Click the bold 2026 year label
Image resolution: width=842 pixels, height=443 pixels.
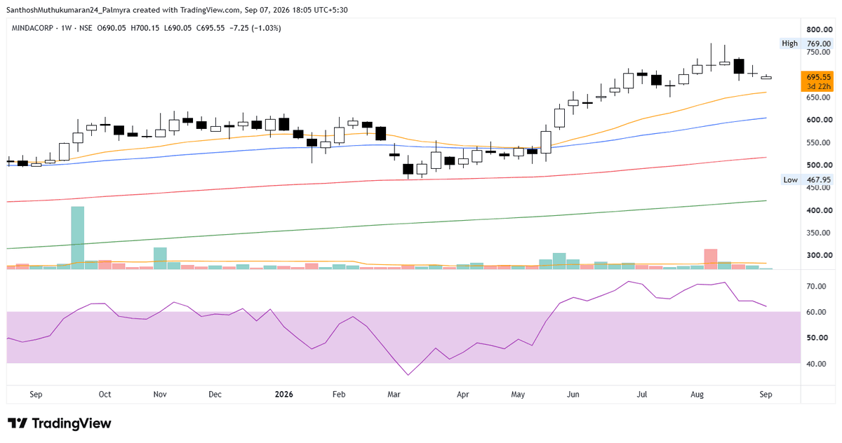click(x=283, y=395)
